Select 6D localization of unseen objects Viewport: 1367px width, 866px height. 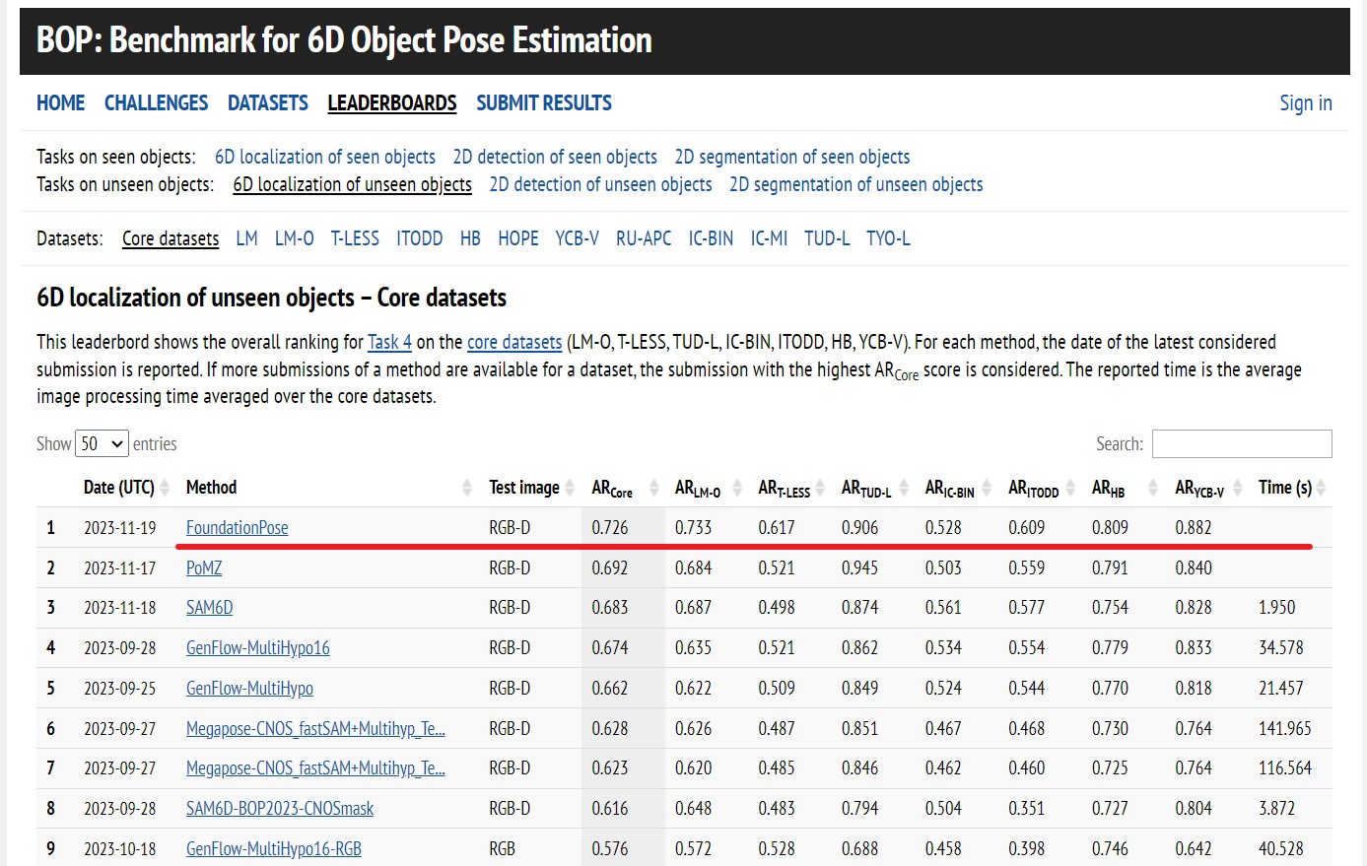352,184
